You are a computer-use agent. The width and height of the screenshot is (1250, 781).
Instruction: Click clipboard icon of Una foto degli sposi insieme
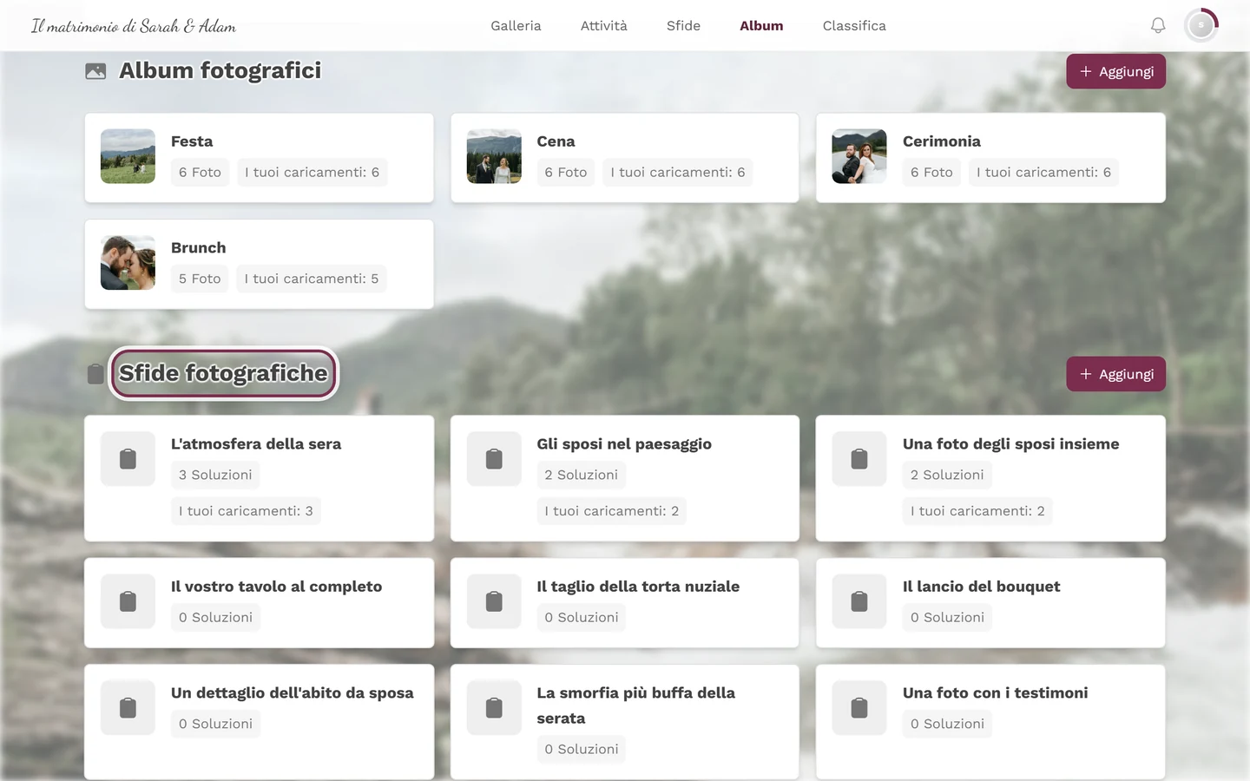click(x=859, y=458)
